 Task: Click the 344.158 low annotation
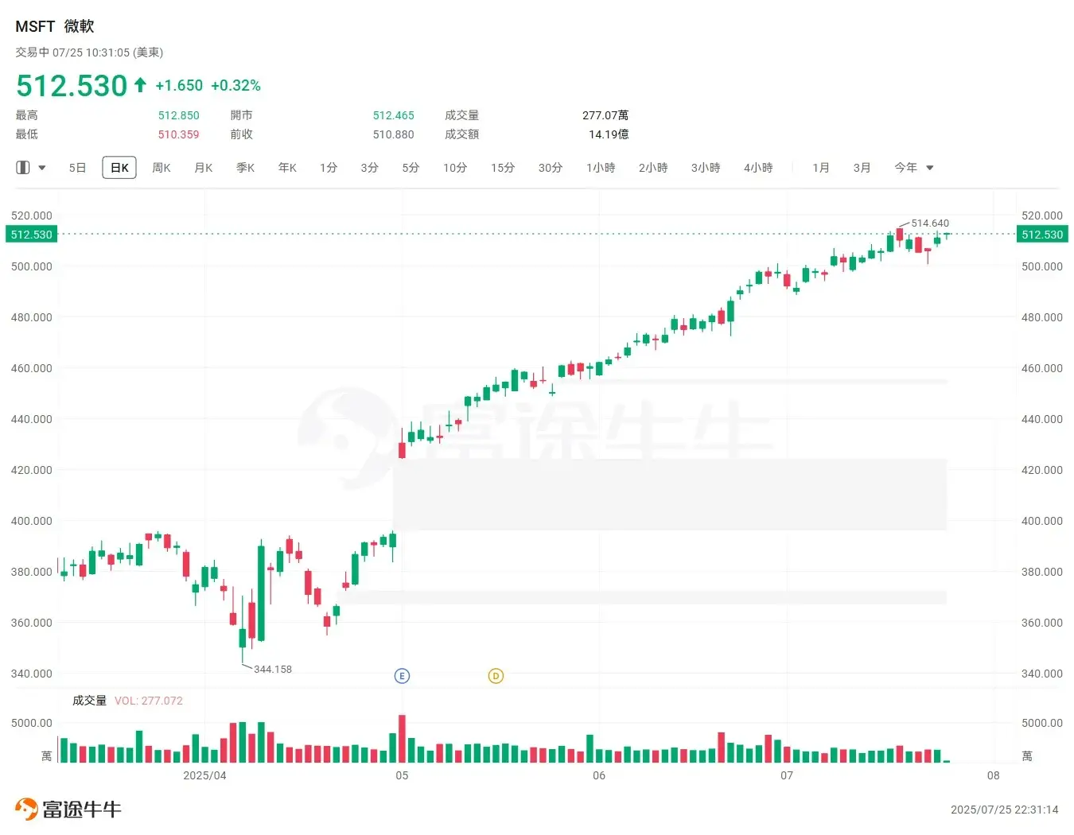(273, 670)
